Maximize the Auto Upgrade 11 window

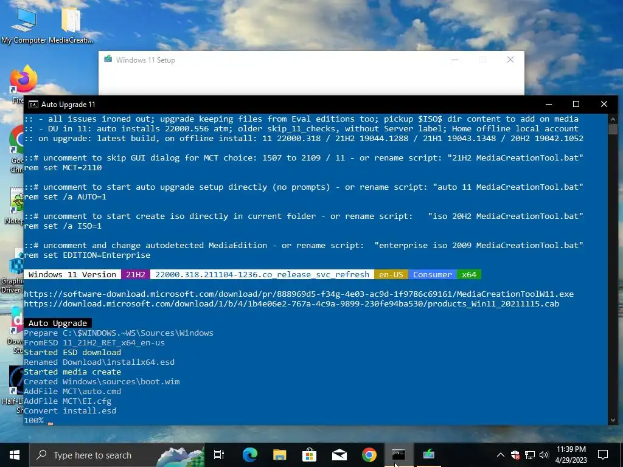coord(576,104)
